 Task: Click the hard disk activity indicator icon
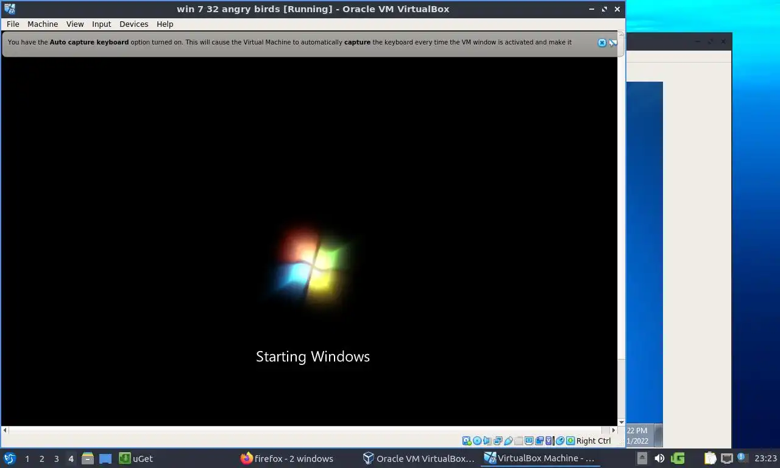tap(467, 441)
